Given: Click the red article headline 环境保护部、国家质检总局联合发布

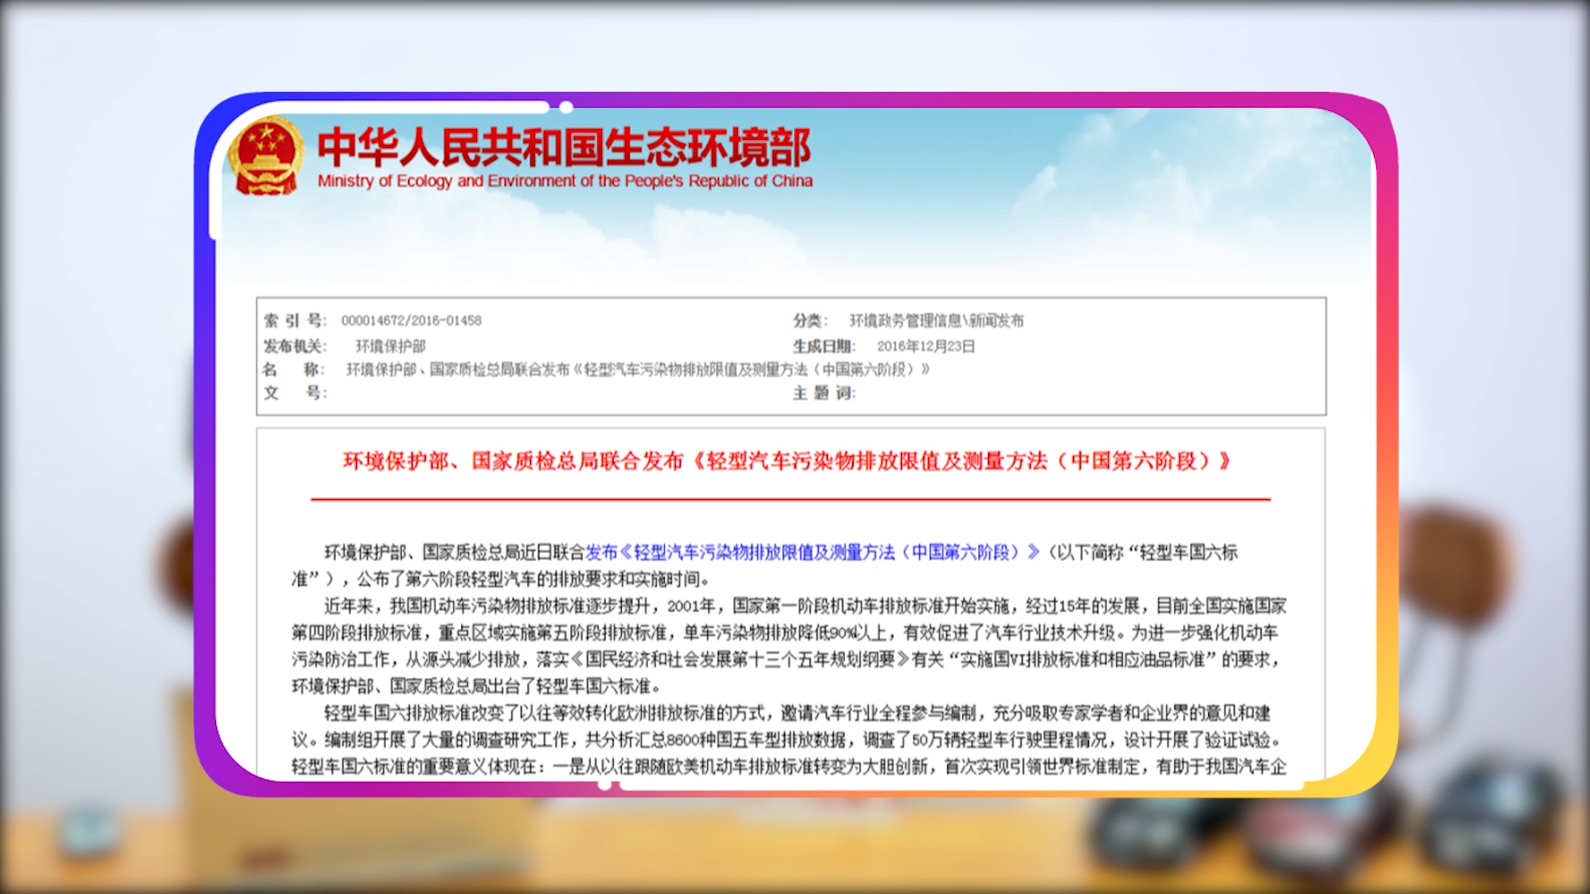Looking at the screenshot, I should click(787, 461).
